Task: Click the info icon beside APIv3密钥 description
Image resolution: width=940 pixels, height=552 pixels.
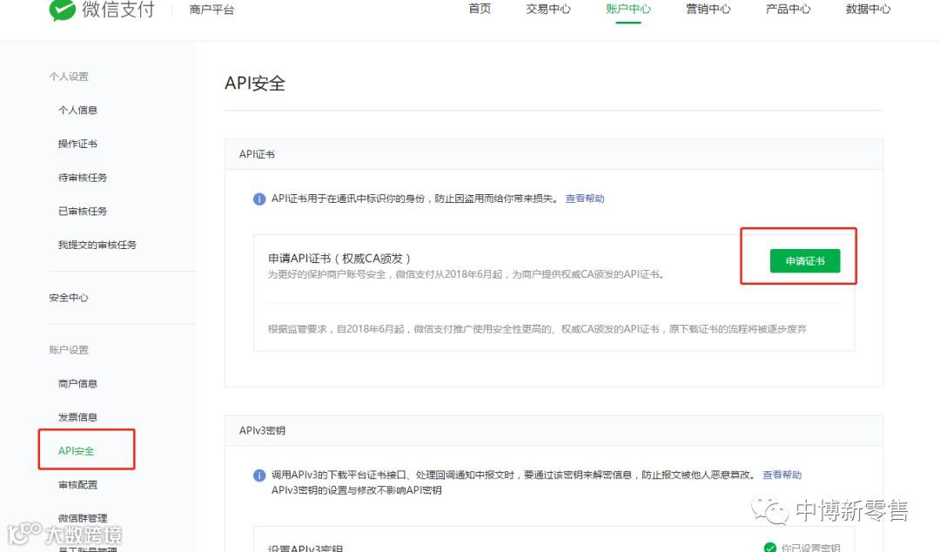Action: pyautogui.click(x=259, y=475)
